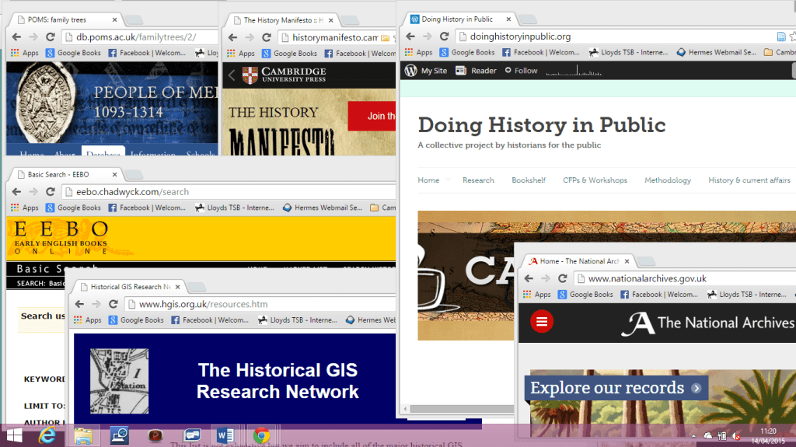This screenshot has width=796, height=447.
Task: Open the red hamburger menu on National Archives
Action: 542,322
